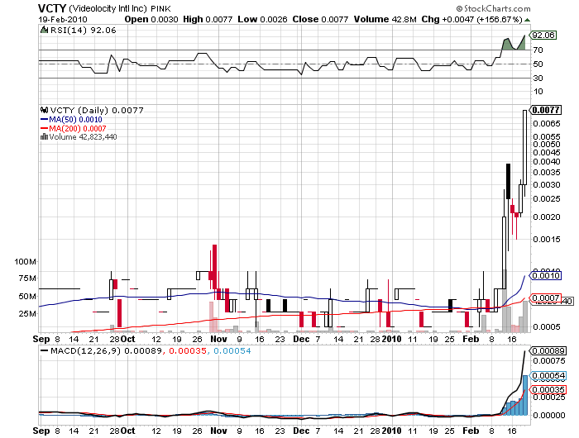
Task: Click the 0.0020 price axis label
Action: (547, 217)
